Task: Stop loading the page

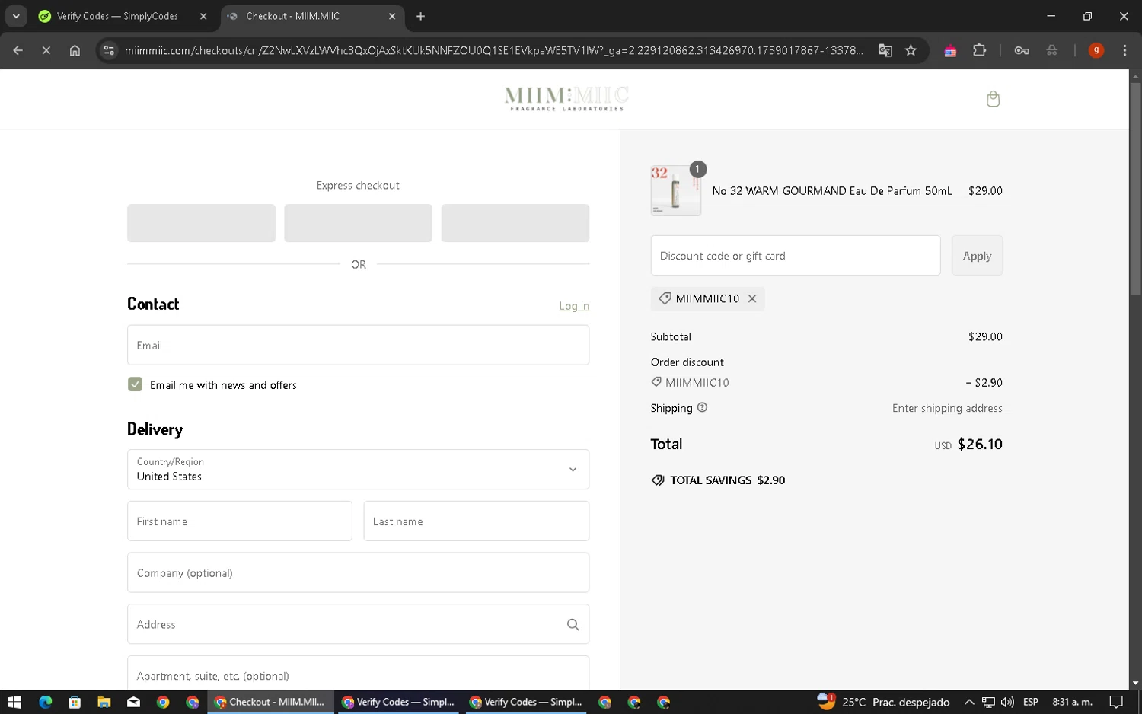Action: [46, 50]
